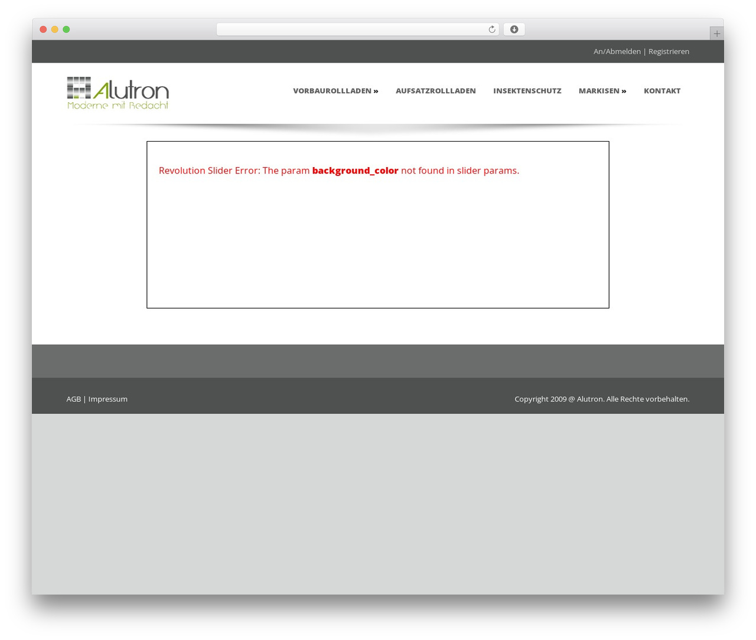Click the reload icon in the address bar
This screenshot has width=756, height=640.
click(491, 30)
